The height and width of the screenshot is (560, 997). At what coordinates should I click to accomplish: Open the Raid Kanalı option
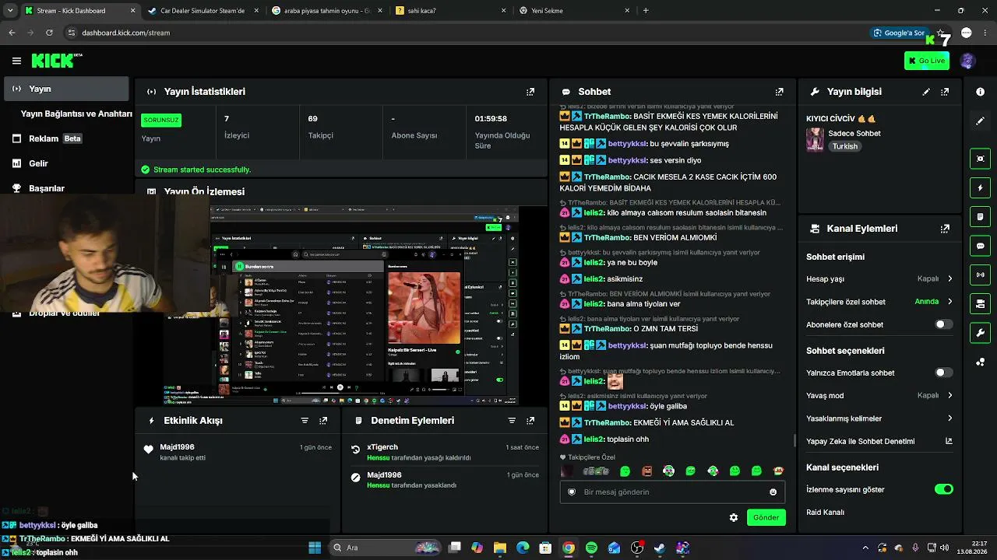coord(825,513)
